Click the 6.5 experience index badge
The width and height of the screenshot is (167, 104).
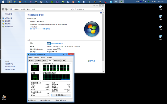49,43
